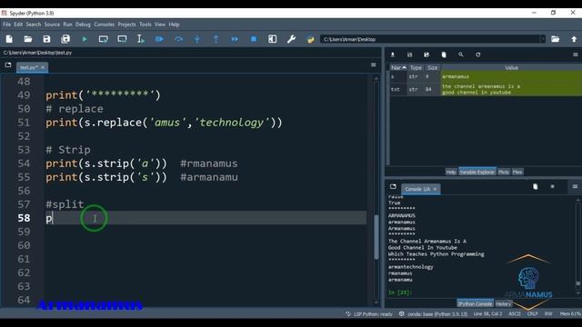Step over the current line in debugger
Image resolution: width=582 pixels, height=327 pixels.
[178, 39]
